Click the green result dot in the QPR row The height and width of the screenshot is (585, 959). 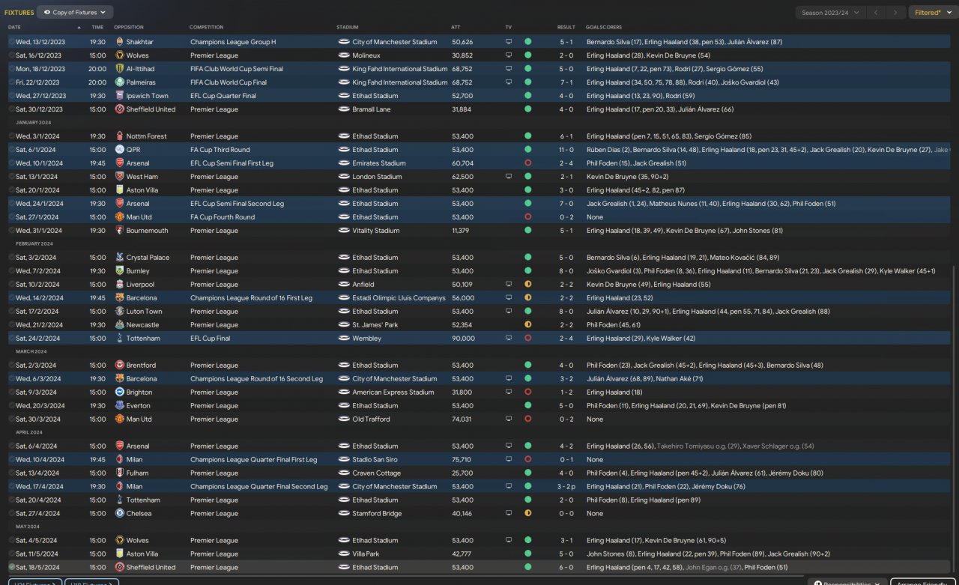click(527, 150)
